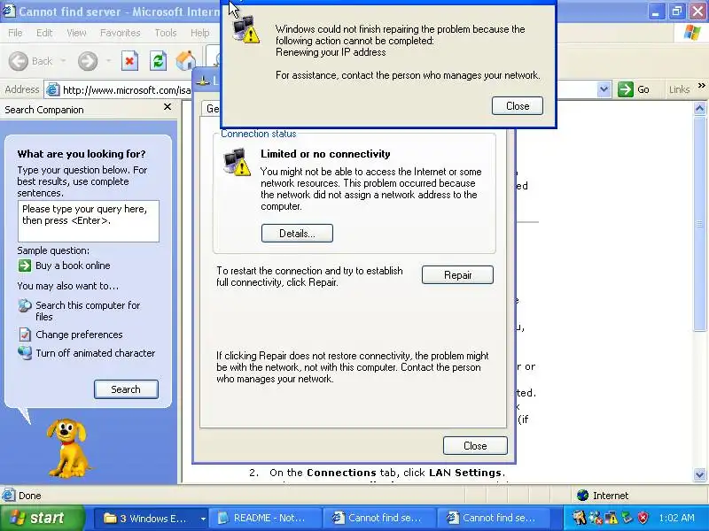Open the Back button history dropdown arrow
Screen dimensions: 709x531
(63, 61)
